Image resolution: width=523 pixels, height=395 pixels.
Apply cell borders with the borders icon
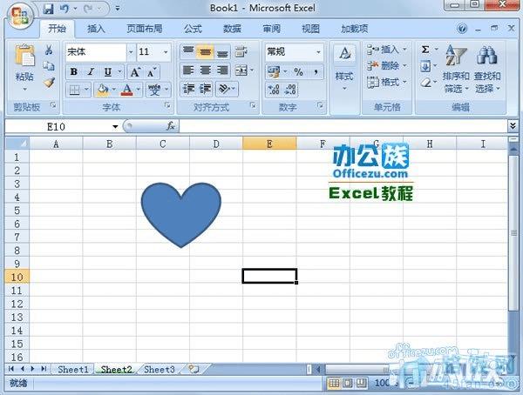(x=74, y=90)
